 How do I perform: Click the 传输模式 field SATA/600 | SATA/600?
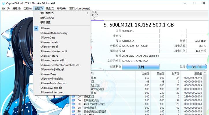pos(141,46)
